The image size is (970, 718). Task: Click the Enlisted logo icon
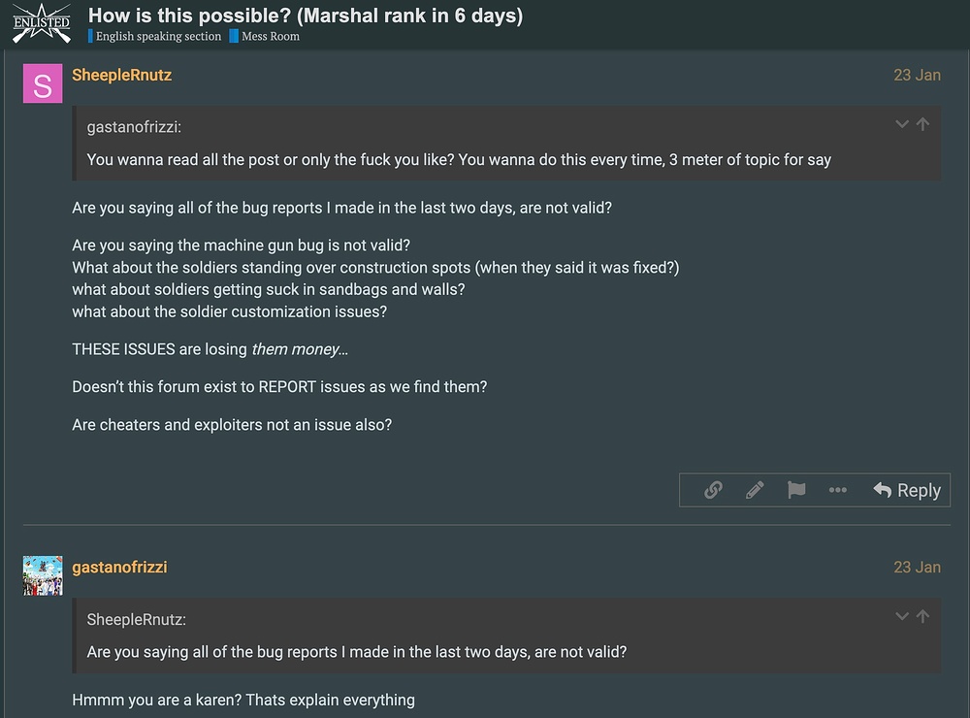point(42,23)
